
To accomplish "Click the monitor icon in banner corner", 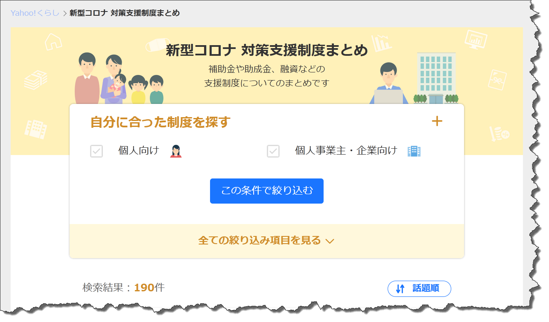I will tap(476, 39).
